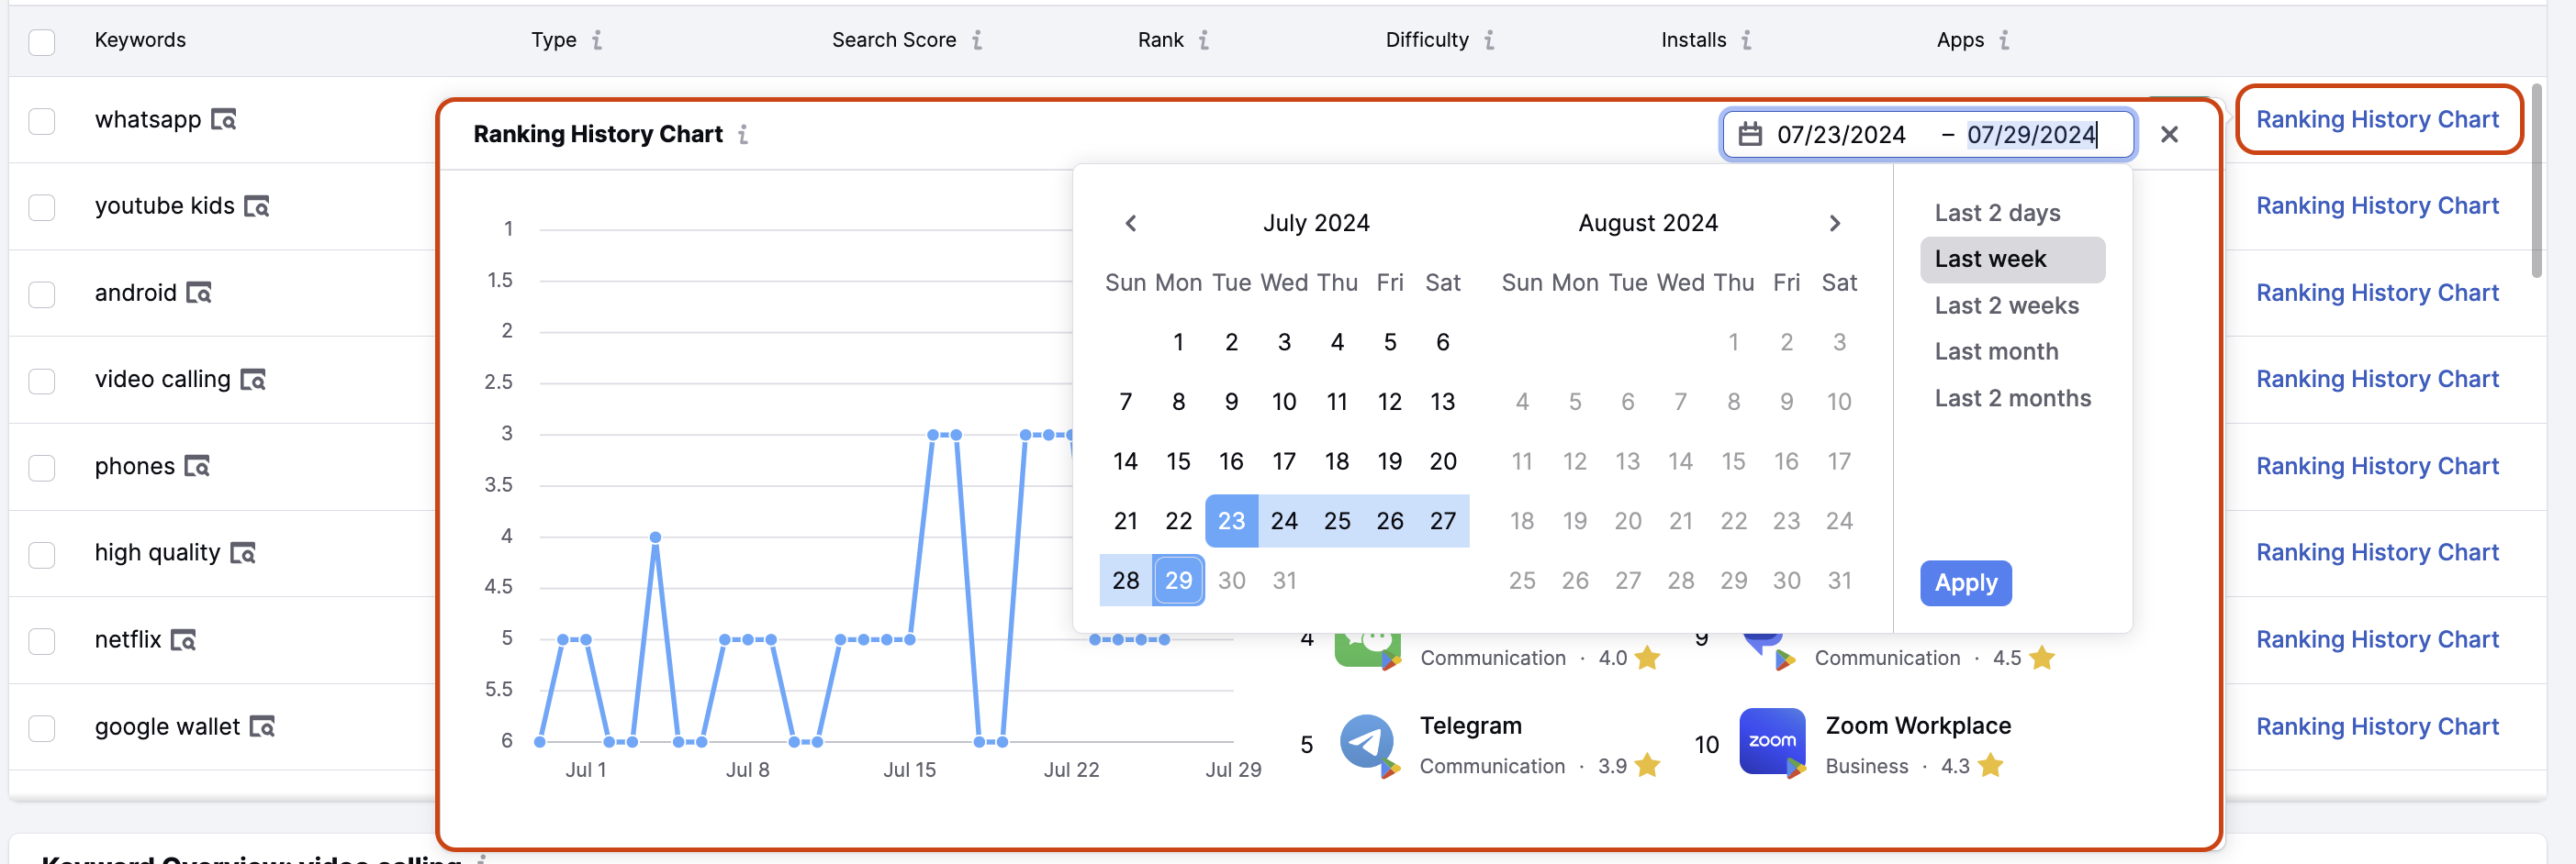The width and height of the screenshot is (2576, 864).
Task: Click the info icon beside Ranking History Chart
Action: click(x=745, y=134)
